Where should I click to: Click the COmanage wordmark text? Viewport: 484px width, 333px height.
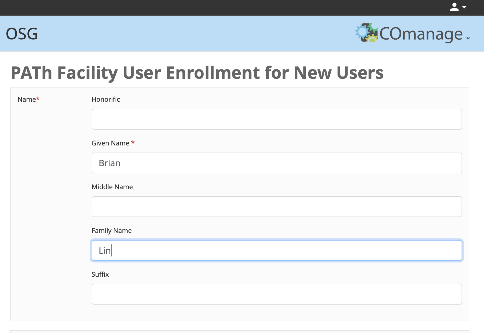[x=421, y=34]
